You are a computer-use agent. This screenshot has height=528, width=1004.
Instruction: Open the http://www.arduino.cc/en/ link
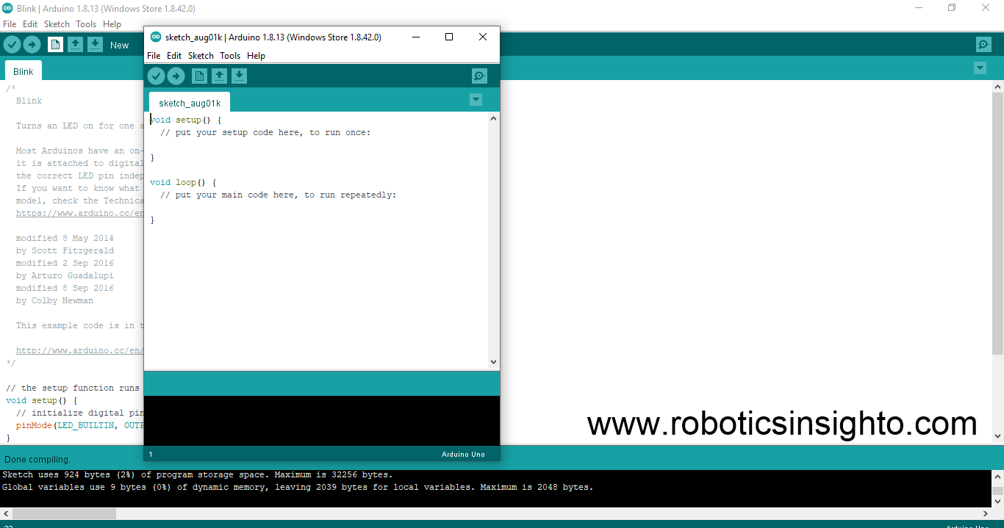79,350
